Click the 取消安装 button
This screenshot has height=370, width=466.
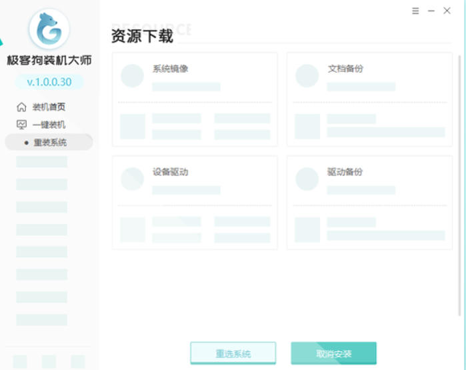click(334, 353)
